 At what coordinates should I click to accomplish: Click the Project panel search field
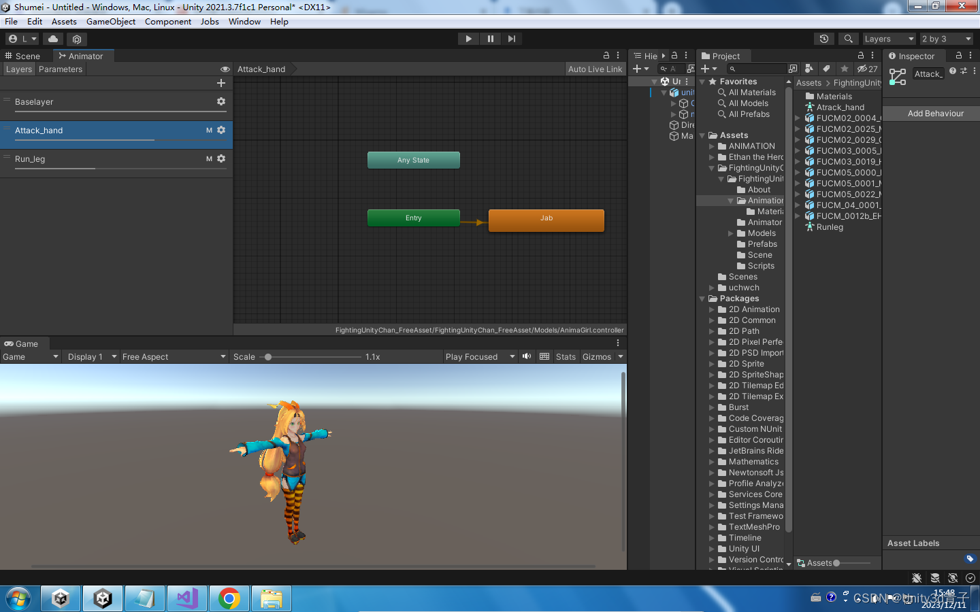pos(756,69)
